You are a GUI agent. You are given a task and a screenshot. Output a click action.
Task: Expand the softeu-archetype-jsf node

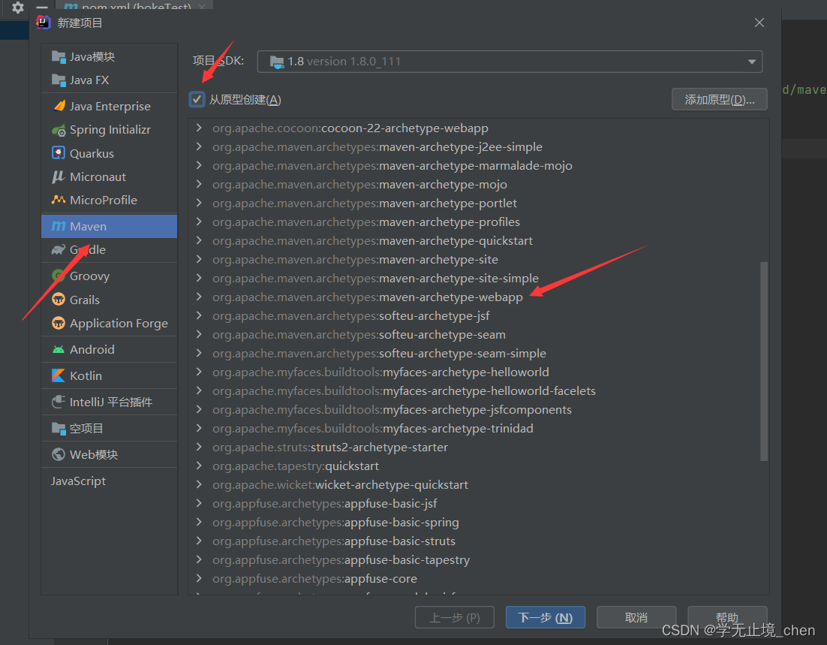coord(199,315)
